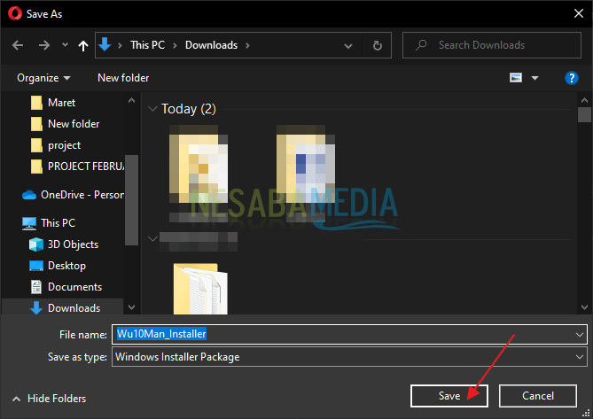Select 3D Objects in the sidebar
The height and width of the screenshot is (419, 593).
[73, 244]
